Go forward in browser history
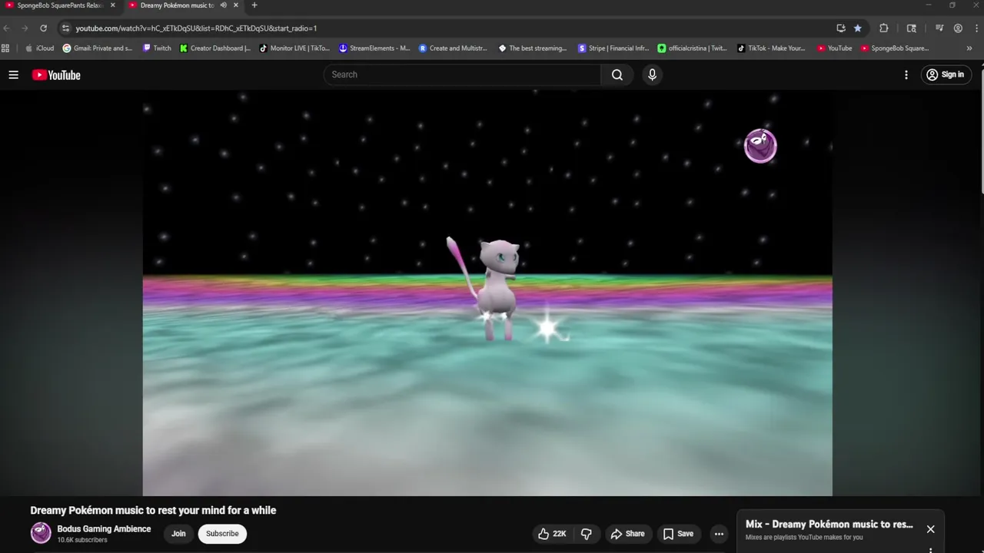Image resolution: width=984 pixels, height=553 pixels. tap(25, 28)
